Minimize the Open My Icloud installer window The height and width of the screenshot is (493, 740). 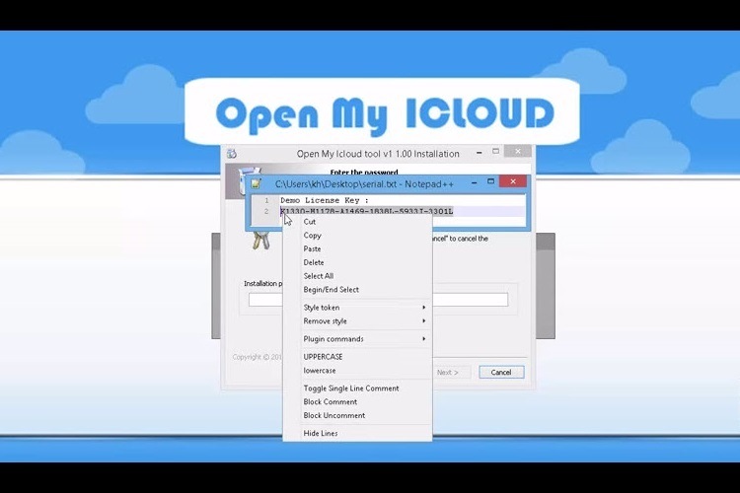pos(479,153)
